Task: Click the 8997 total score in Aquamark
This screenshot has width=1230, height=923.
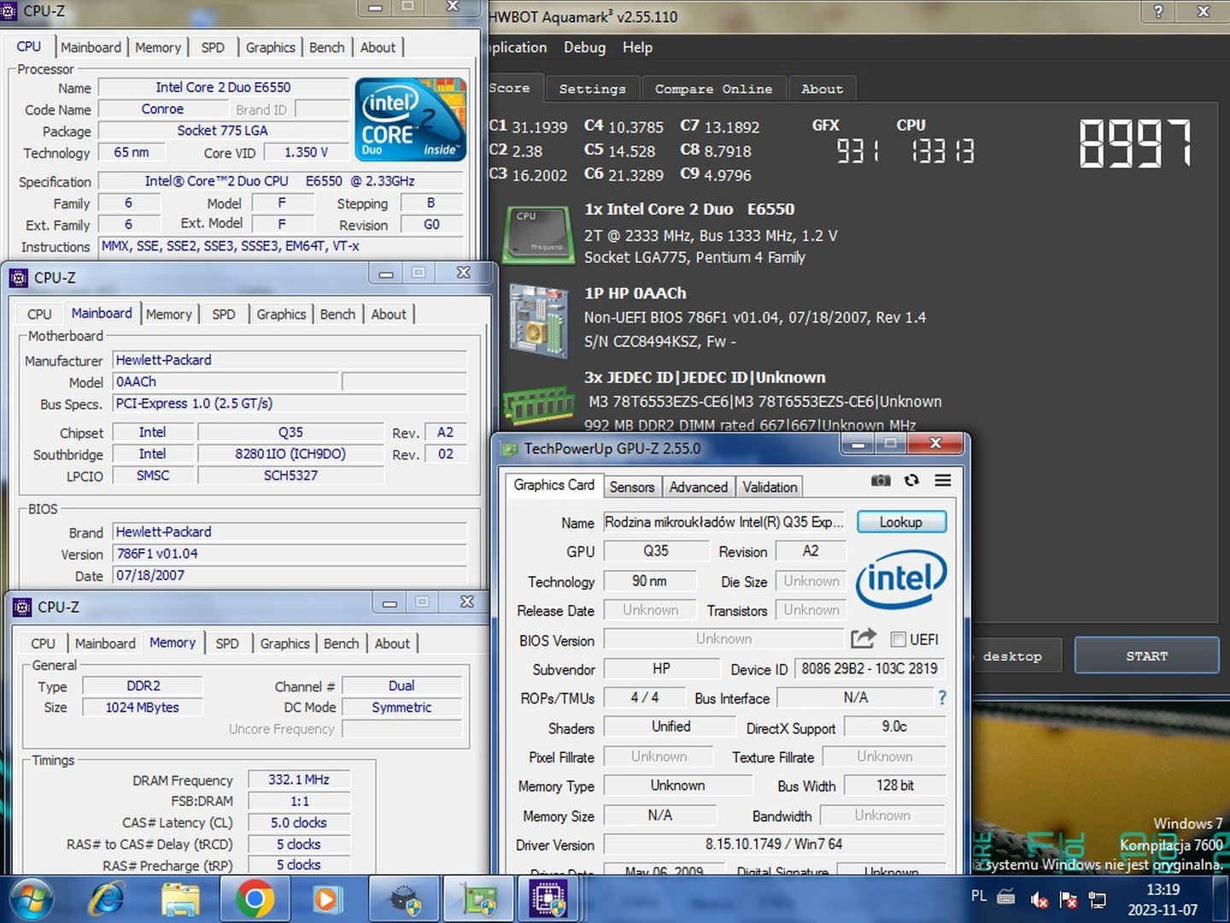Action: point(1135,143)
